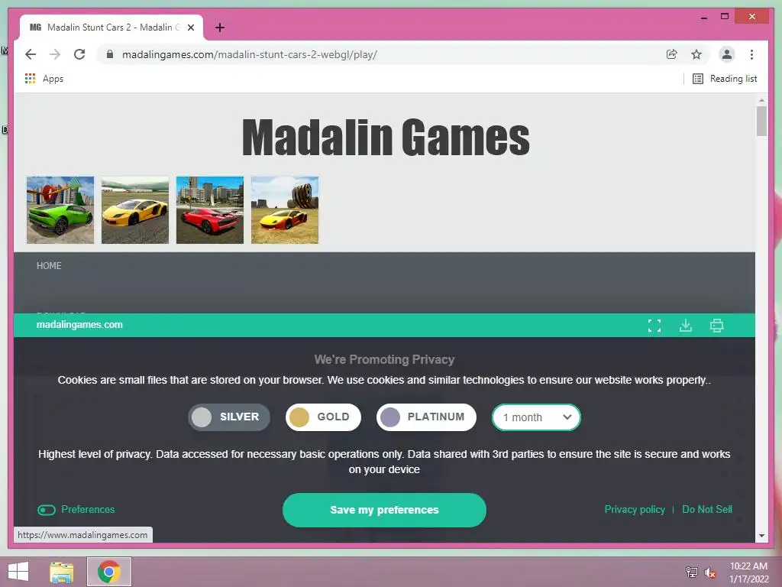
Task: Toggle the Preferences switch
Action: click(47, 510)
